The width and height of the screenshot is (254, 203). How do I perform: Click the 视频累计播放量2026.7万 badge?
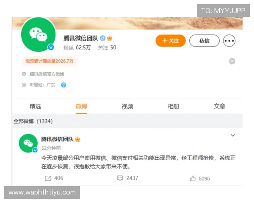click(50, 61)
